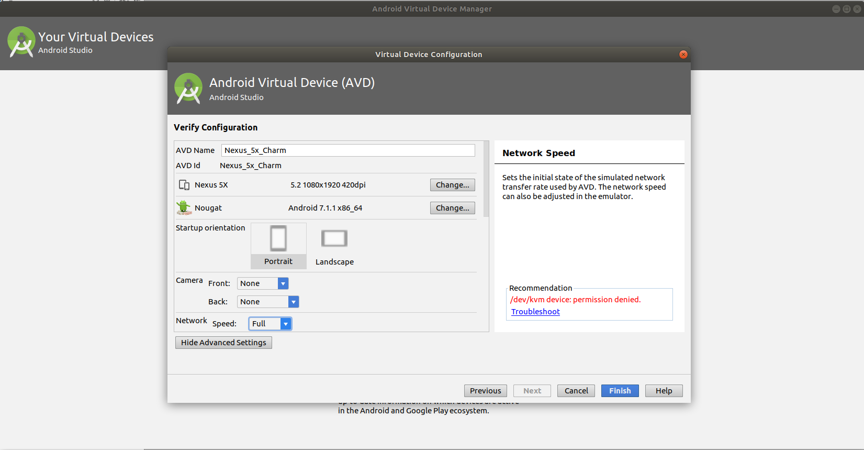Minimize the Android Virtual Device Manager window
The width and height of the screenshot is (864, 450).
click(x=836, y=9)
